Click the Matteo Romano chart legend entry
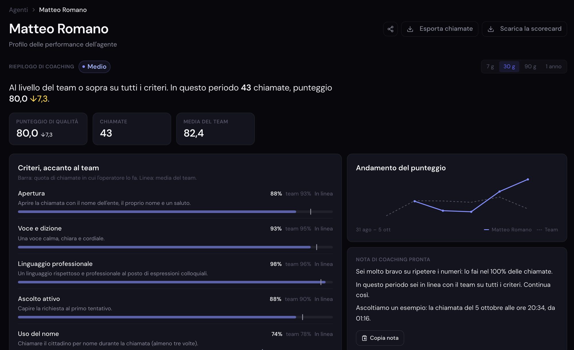574x350 pixels. click(507, 230)
